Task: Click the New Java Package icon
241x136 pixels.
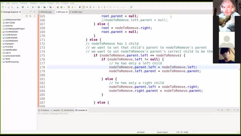Action: click(x=58, y=7)
